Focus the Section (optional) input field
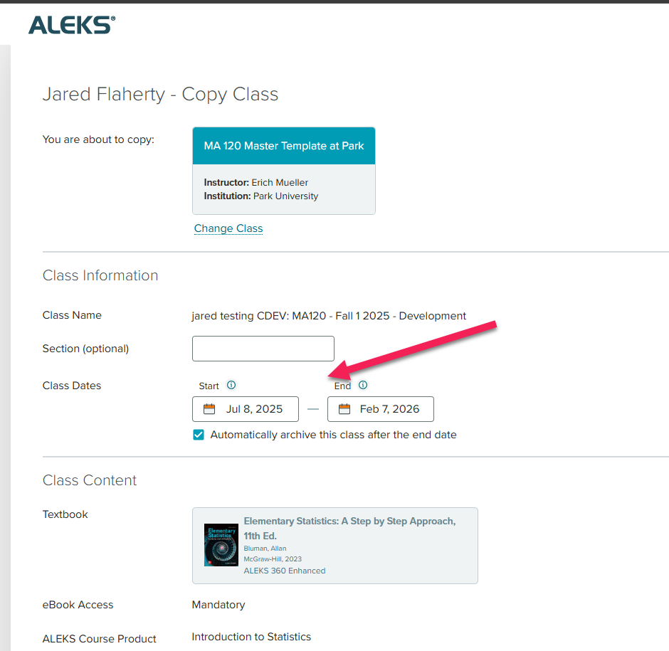The width and height of the screenshot is (669, 651). click(x=263, y=349)
